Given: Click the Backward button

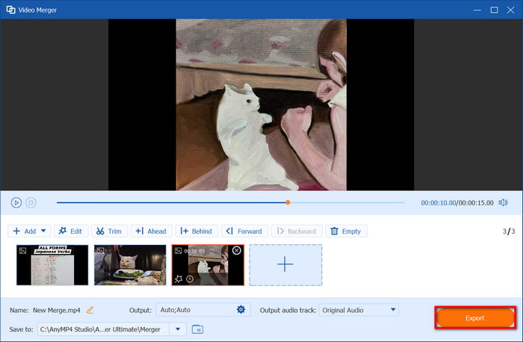Looking at the screenshot, I should (297, 231).
